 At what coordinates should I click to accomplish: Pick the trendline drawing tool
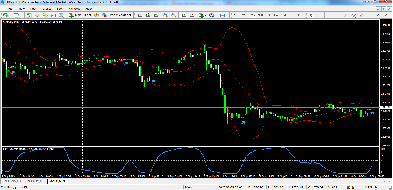click(x=346, y=15)
